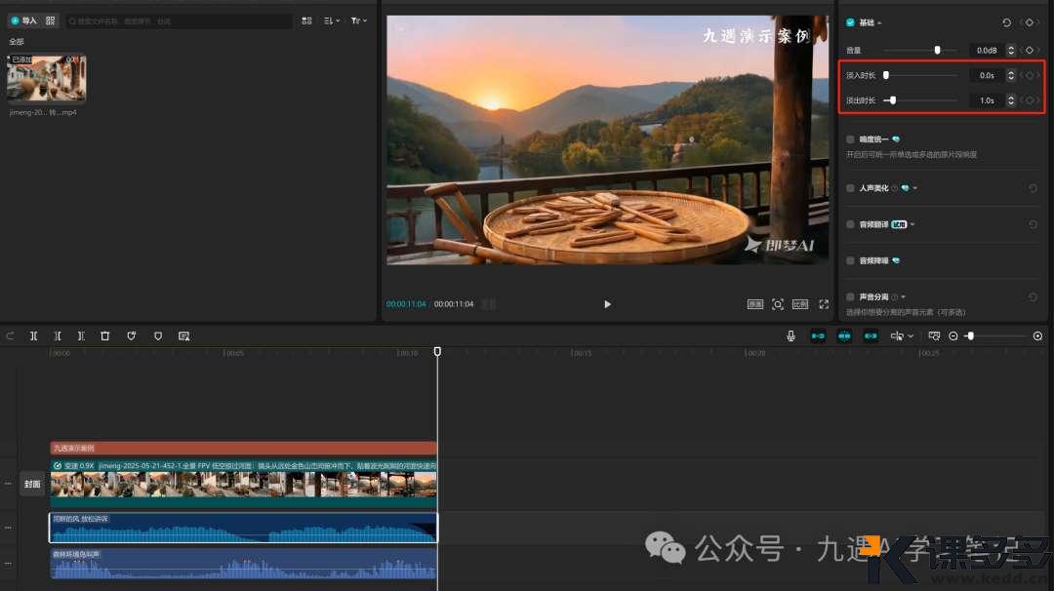Delete the selected clip using trash icon
This screenshot has width=1054, height=591.
[x=105, y=335]
